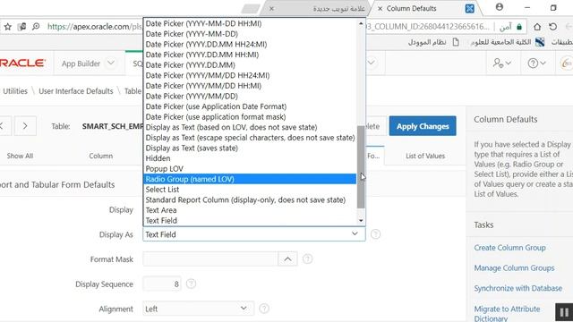Click the Format Mask input field

coord(210,258)
